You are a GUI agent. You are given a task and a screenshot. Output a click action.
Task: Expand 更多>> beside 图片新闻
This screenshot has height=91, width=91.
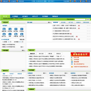coord(50,22)
